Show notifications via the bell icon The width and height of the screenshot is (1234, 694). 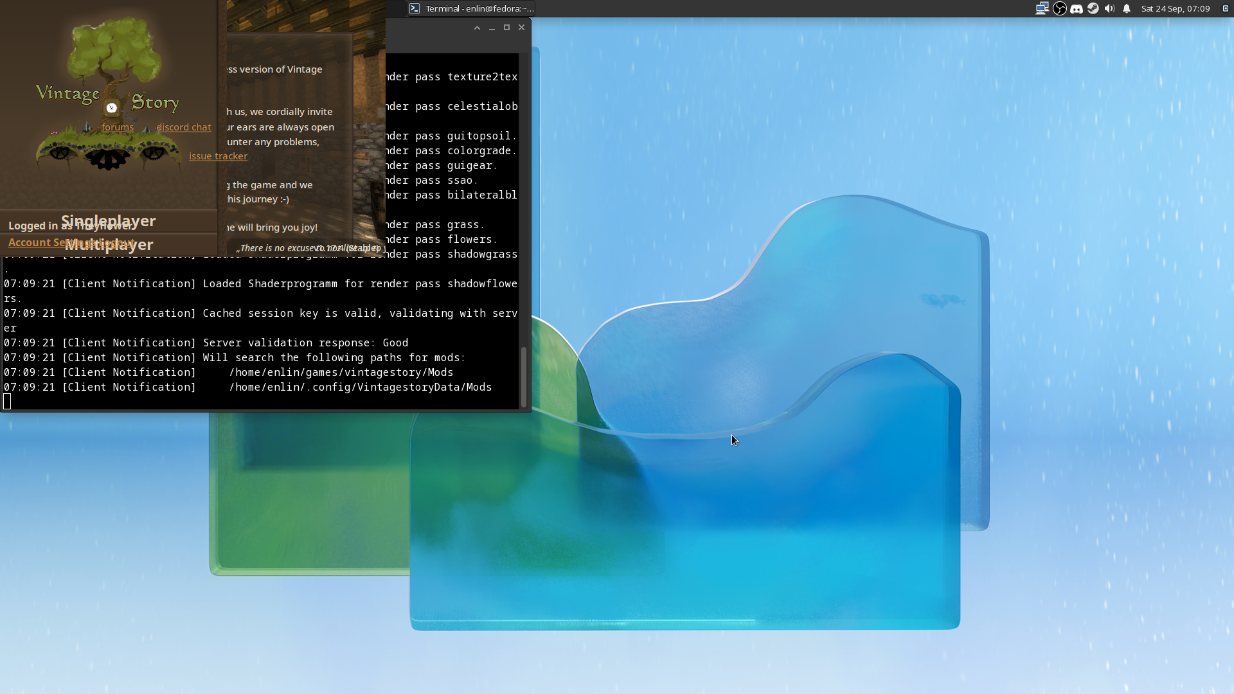(x=1127, y=8)
